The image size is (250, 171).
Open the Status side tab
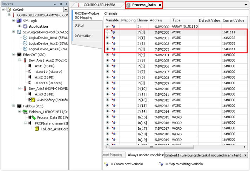pos(79,26)
